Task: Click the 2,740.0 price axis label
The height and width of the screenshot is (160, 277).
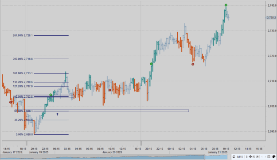Action: [272, 6]
